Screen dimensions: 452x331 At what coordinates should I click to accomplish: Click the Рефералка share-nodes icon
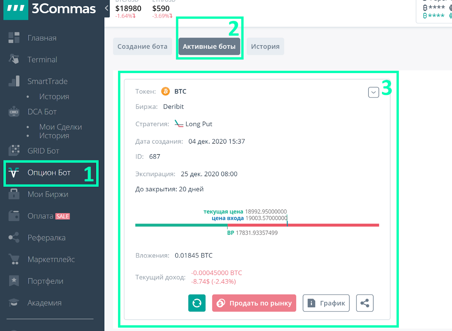coord(14,238)
